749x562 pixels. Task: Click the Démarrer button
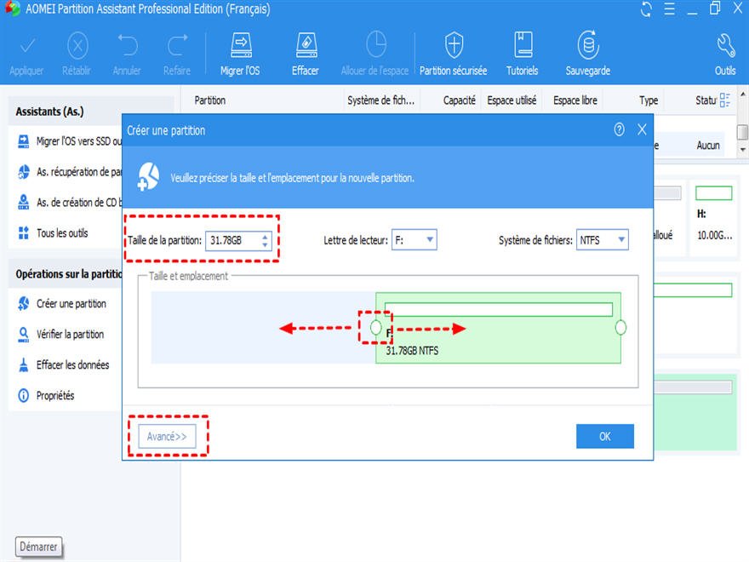point(38,546)
